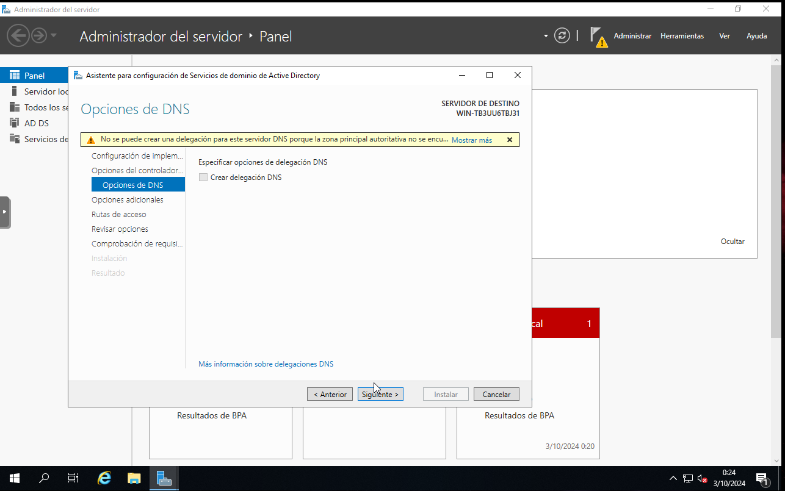Viewport: 785px width, 491px height.
Task: Open Más información sobre delegaciones DNS link
Action: pos(266,364)
